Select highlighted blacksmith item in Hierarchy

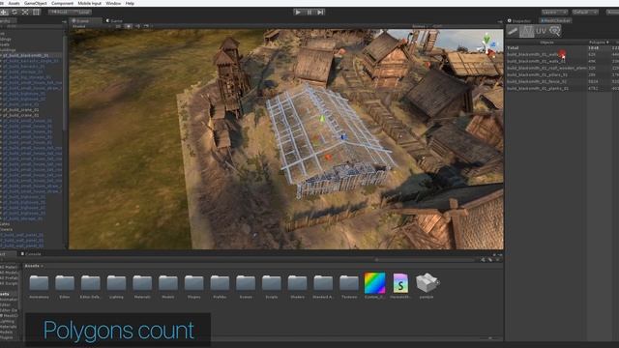[31, 56]
